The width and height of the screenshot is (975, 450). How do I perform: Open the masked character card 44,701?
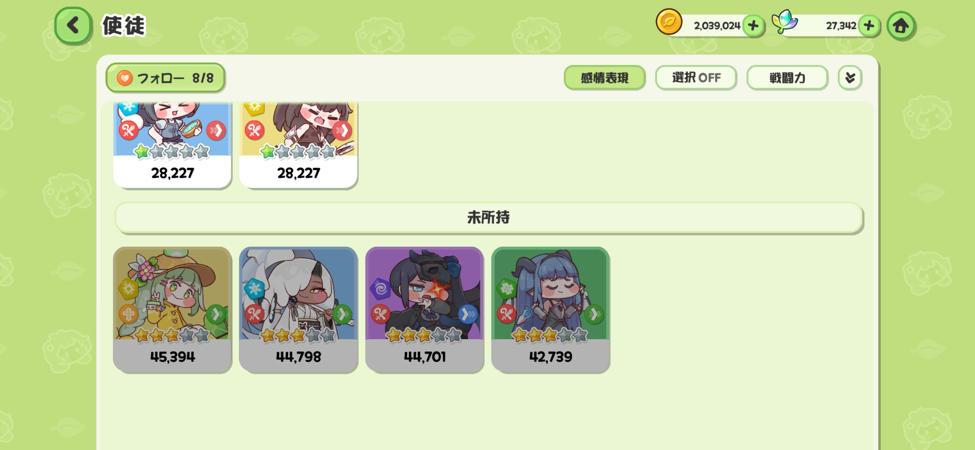tap(424, 310)
